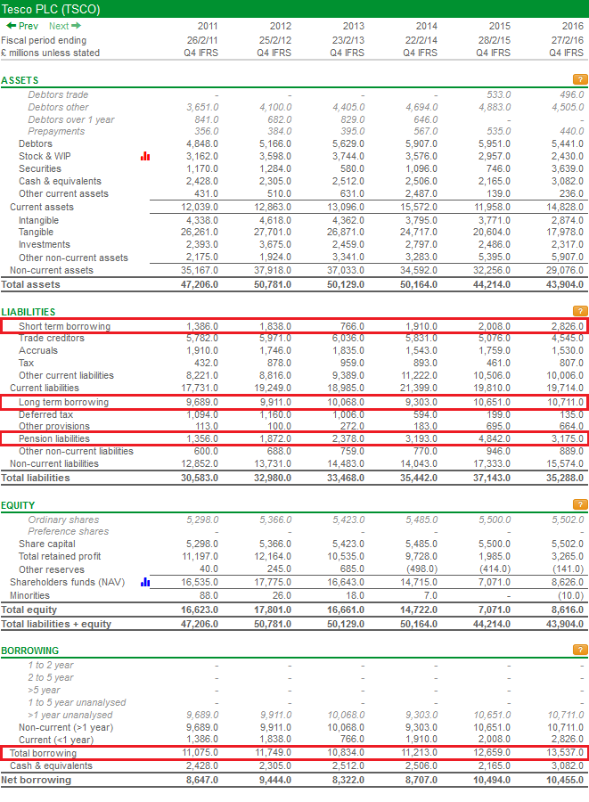
Task: Select the Ordinary shares row label
Action: click(63, 520)
